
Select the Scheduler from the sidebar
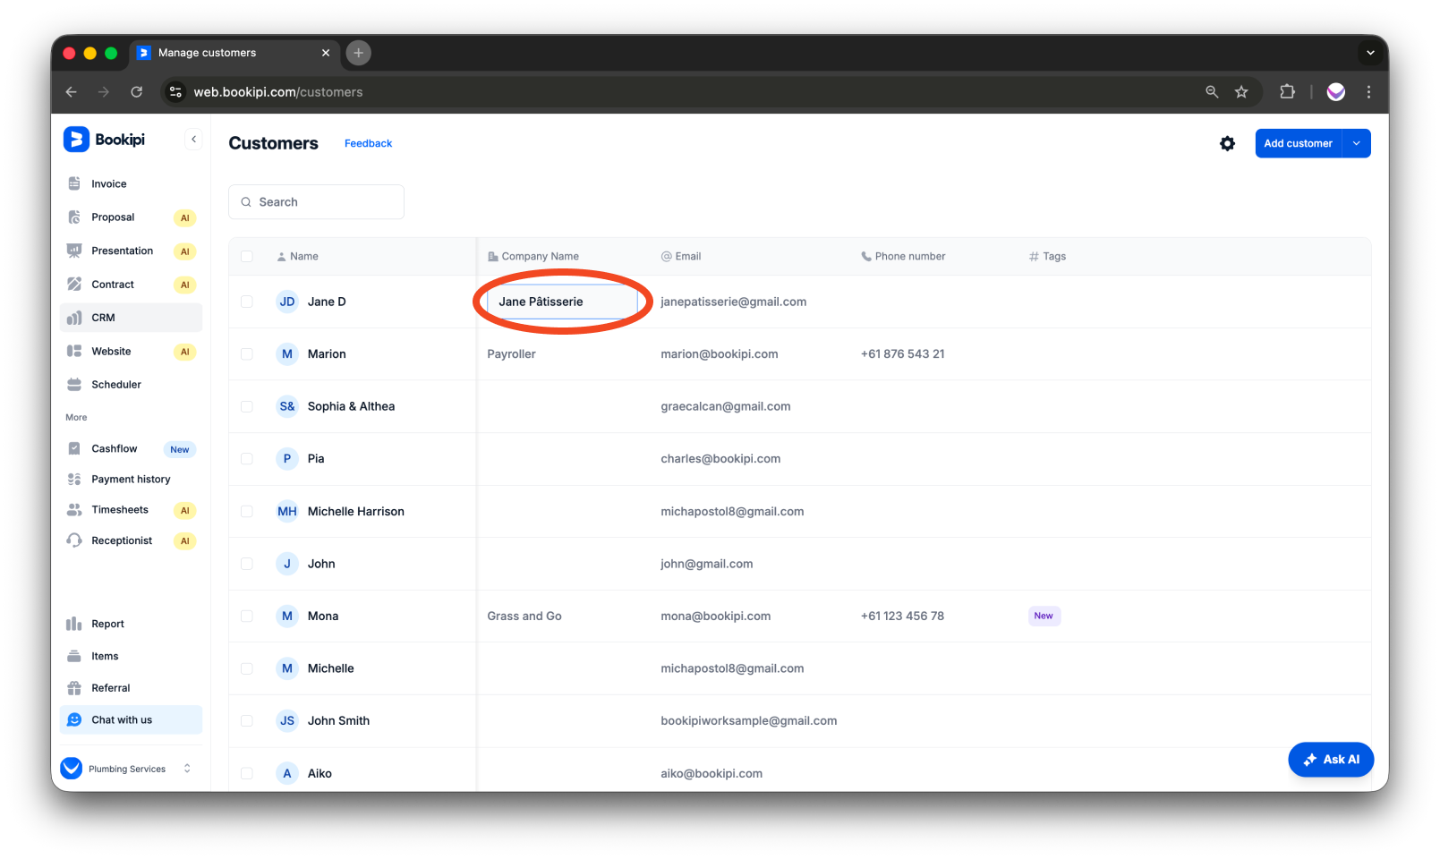pyautogui.click(x=116, y=384)
